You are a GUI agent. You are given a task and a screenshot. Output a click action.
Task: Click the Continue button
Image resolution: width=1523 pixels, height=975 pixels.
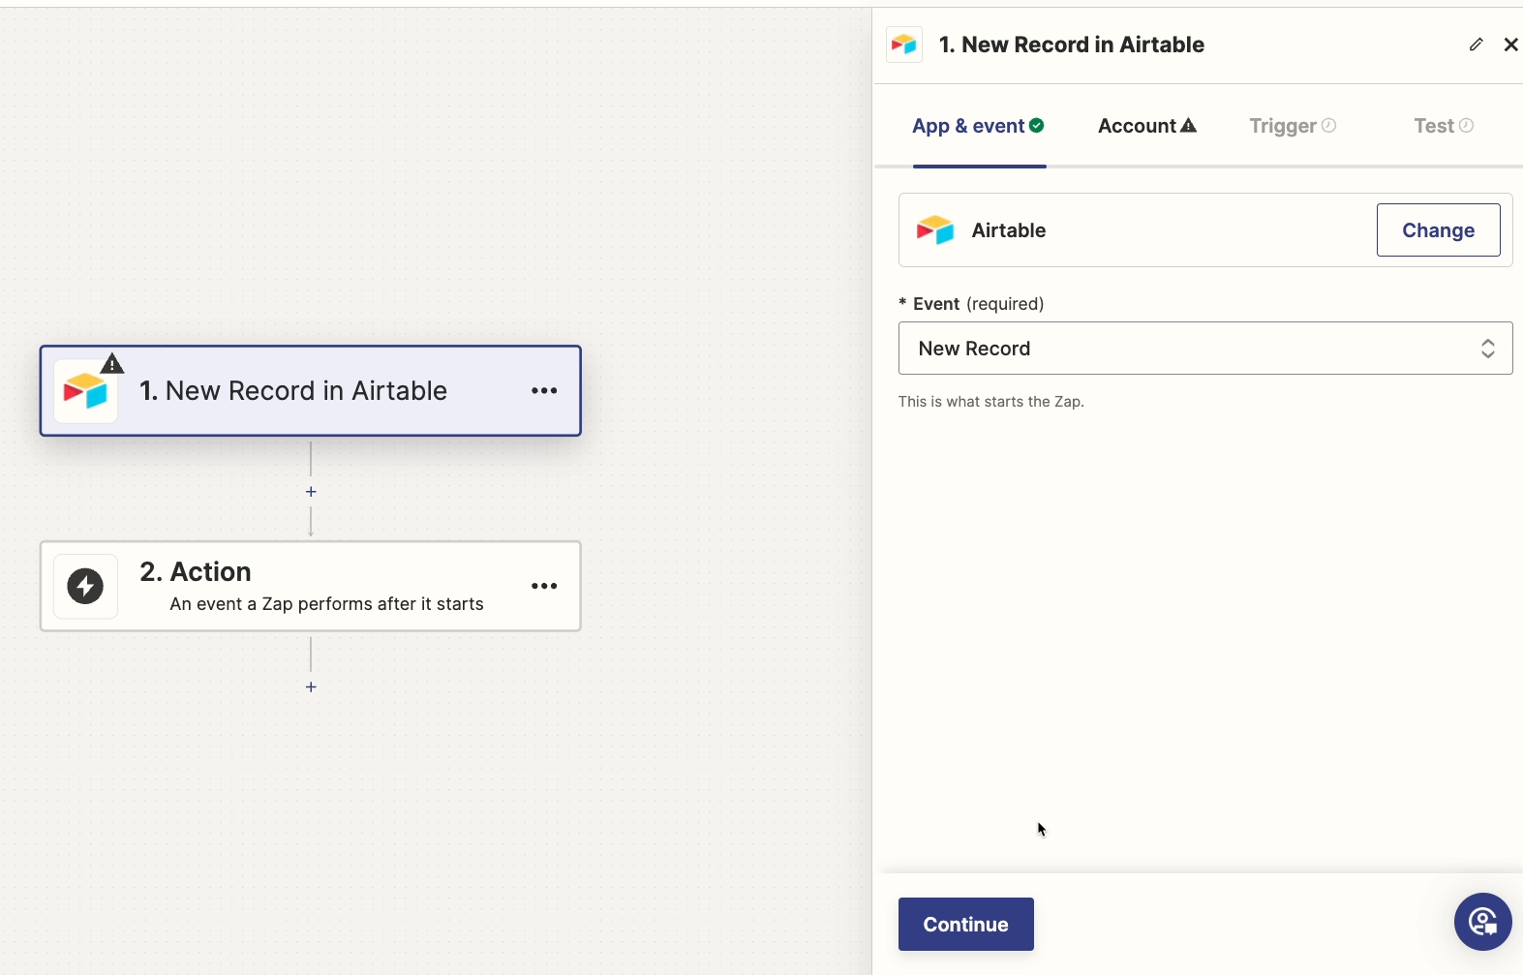(x=966, y=925)
